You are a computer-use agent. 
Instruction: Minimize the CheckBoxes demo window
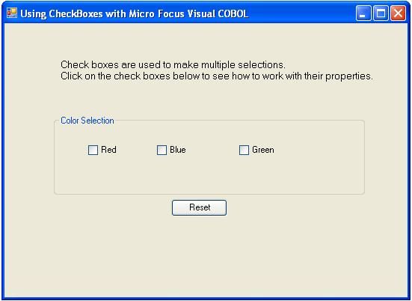(x=363, y=13)
